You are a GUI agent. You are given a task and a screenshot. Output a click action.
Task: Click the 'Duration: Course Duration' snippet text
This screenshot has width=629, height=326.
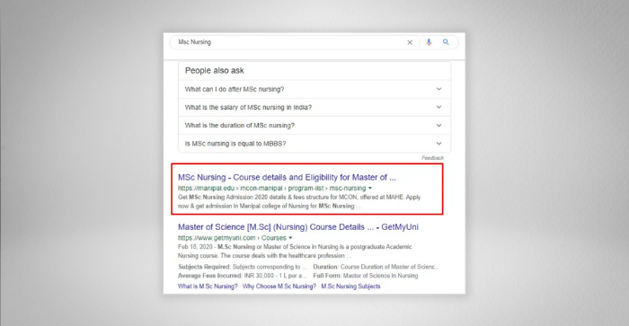point(377,267)
